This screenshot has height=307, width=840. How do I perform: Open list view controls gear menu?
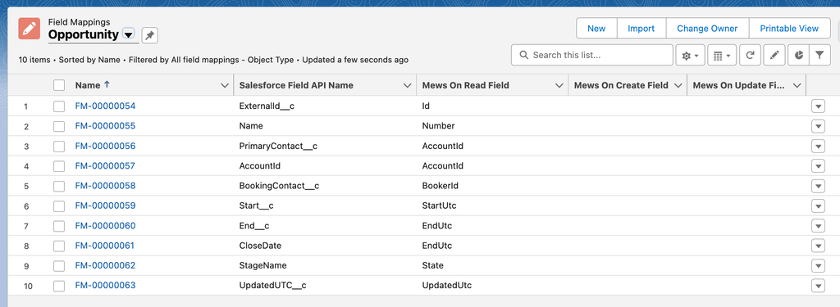click(691, 55)
